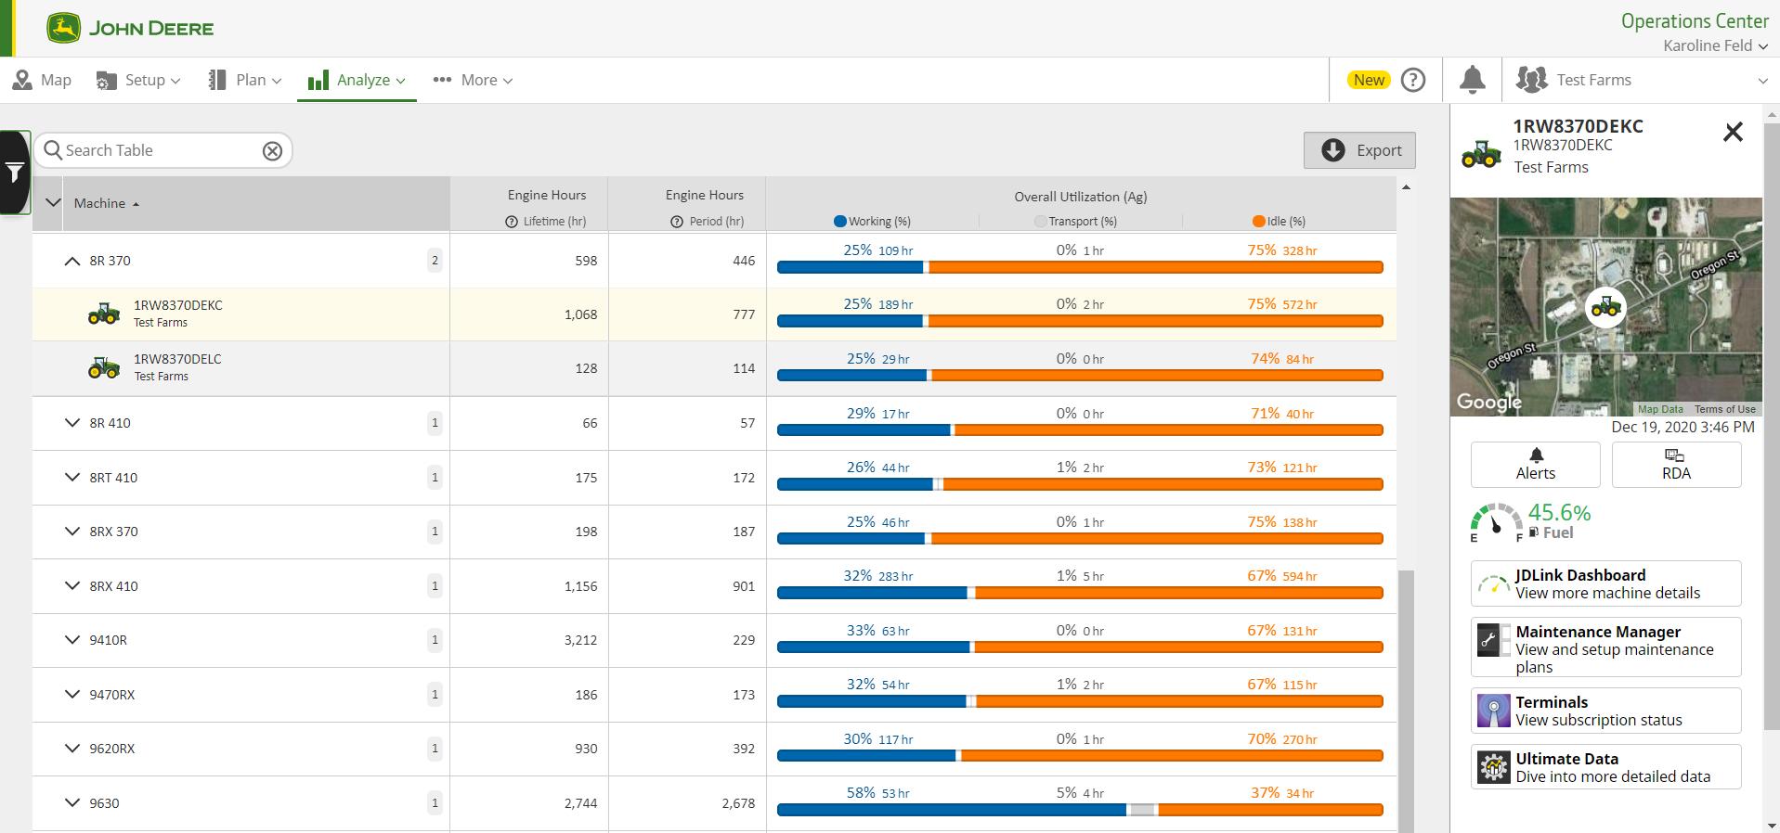Close the 1RW8370DEKC details panel
This screenshot has width=1780, height=833.
1733,132
